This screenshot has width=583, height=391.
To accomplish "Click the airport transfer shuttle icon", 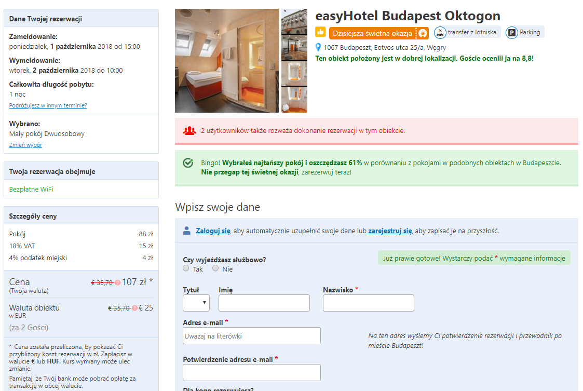I will coord(440,33).
